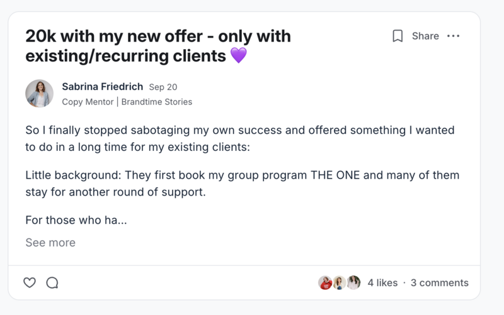
Task: Click the Copy Mentor | Brandtime Stories tagline
Action: (127, 101)
